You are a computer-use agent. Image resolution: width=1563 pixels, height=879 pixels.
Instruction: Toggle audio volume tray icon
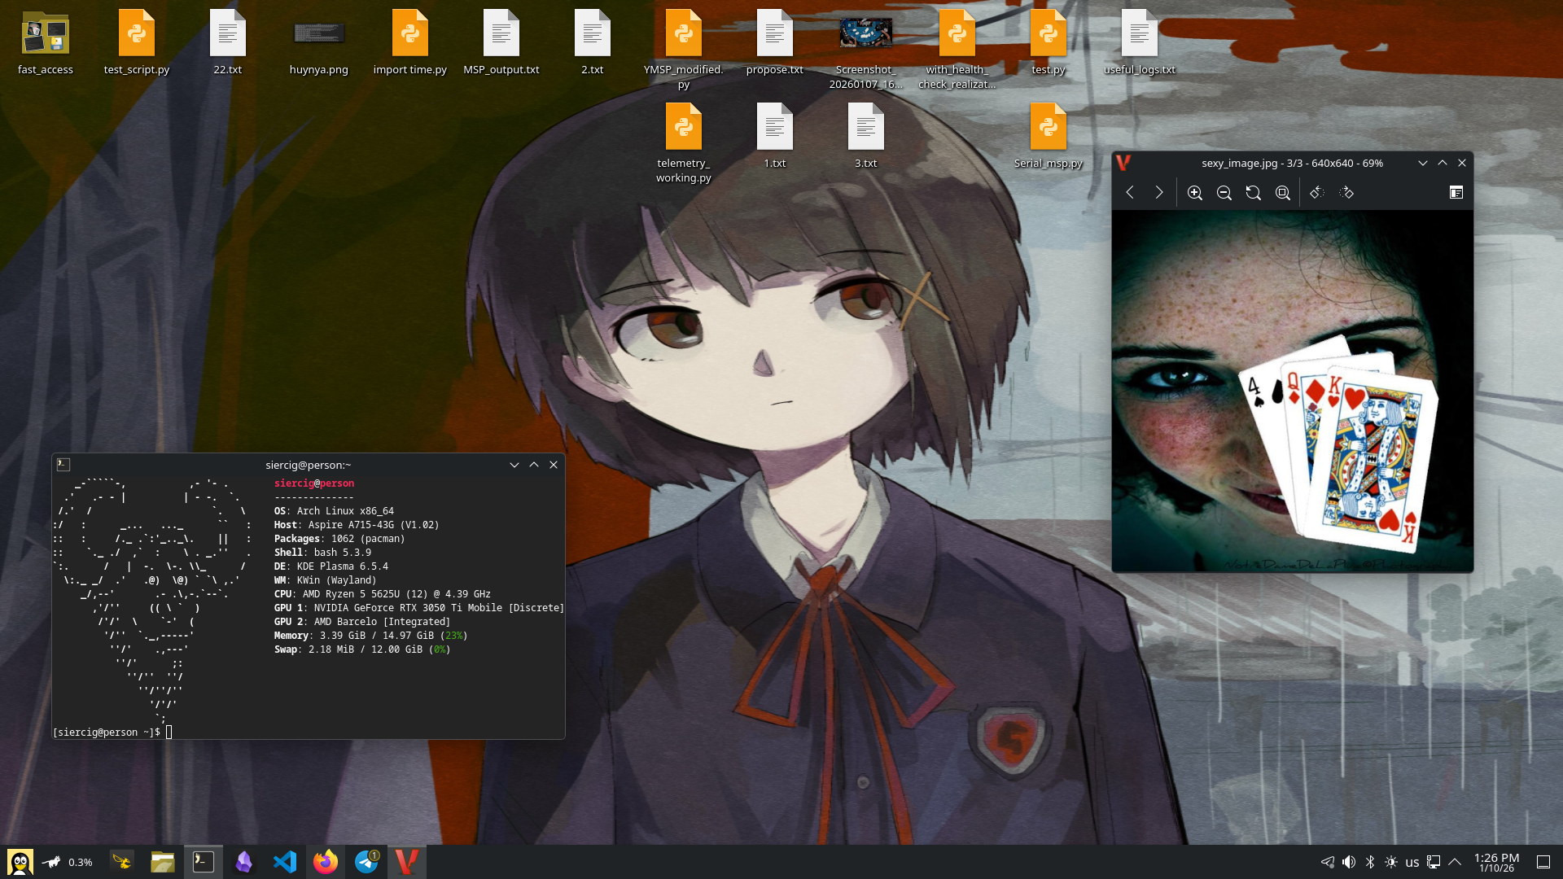(1349, 862)
